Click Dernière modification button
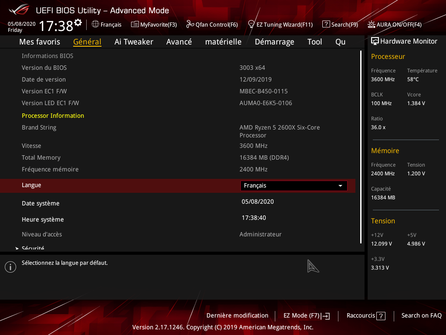Image resolution: width=446 pixels, height=335 pixels. click(x=237, y=316)
